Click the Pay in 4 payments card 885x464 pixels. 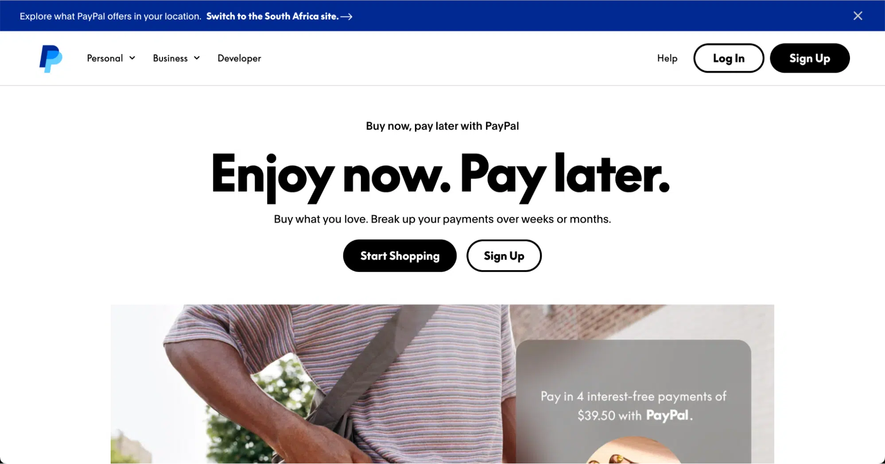[x=633, y=402]
